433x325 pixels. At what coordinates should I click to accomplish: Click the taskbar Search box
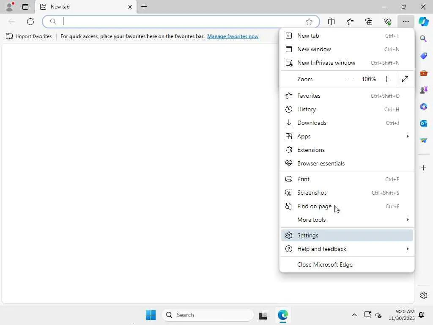[208, 315]
